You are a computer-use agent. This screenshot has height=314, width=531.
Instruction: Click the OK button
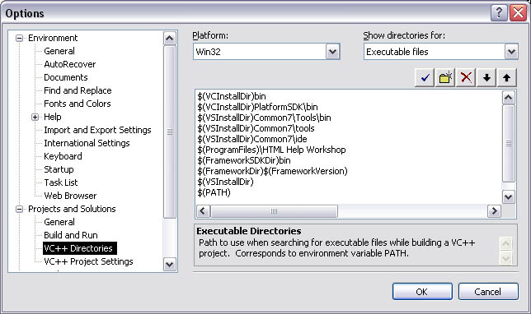[422, 291]
